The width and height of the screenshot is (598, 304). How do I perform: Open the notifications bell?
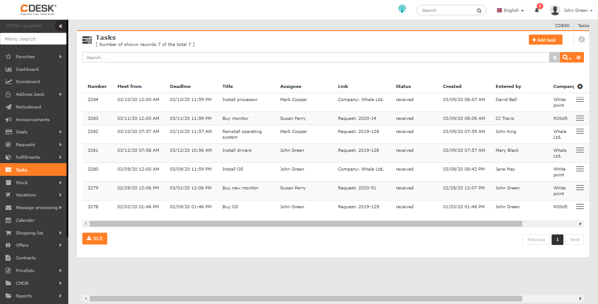537,10
